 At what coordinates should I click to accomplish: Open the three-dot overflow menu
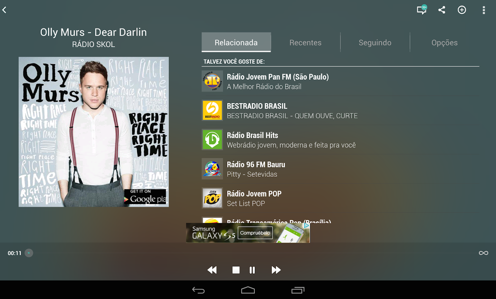(484, 10)
